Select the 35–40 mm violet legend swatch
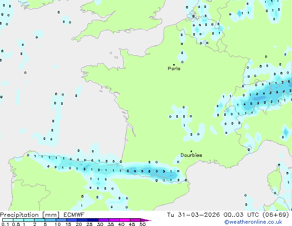 click(114, 220)
